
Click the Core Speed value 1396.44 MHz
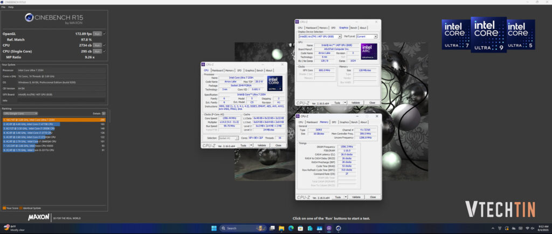pos(229,118)
